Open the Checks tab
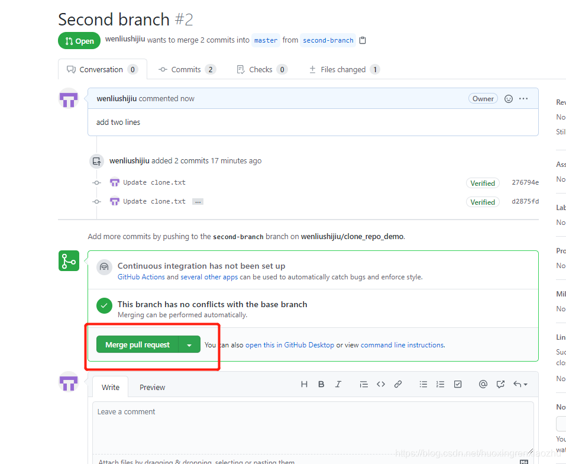566x464 pixels. [x=261, y=69]
